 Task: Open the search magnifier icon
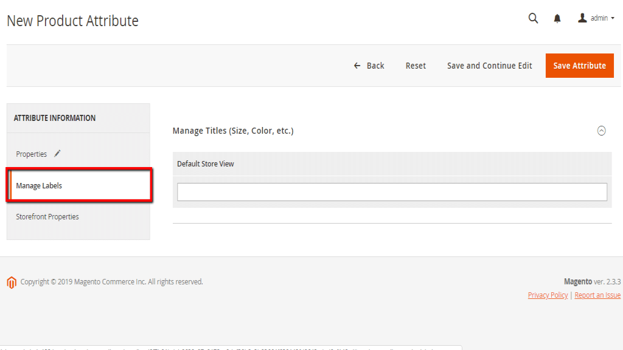(x=533, y=18)
